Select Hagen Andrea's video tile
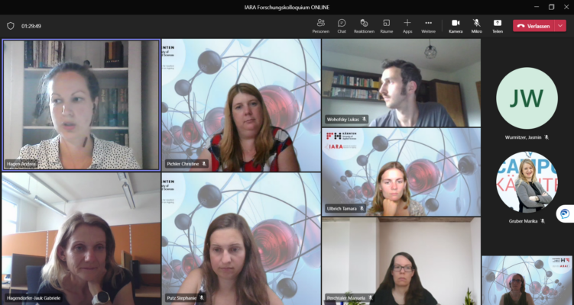This screenshot has width=574, height=305. pos(80,104)
